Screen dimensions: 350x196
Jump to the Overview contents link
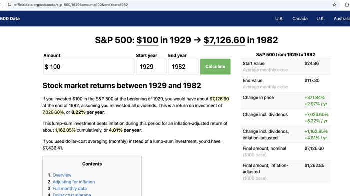coord(62,175)
